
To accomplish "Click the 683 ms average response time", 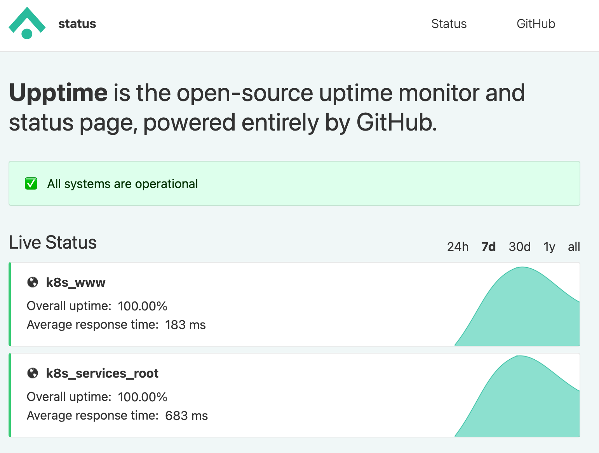I will (186, 416).
